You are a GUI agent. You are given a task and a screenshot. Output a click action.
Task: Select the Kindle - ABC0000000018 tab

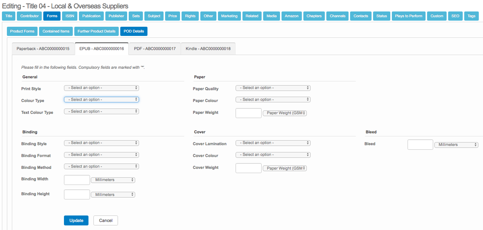pyautogui.click(x=208, y=49)
